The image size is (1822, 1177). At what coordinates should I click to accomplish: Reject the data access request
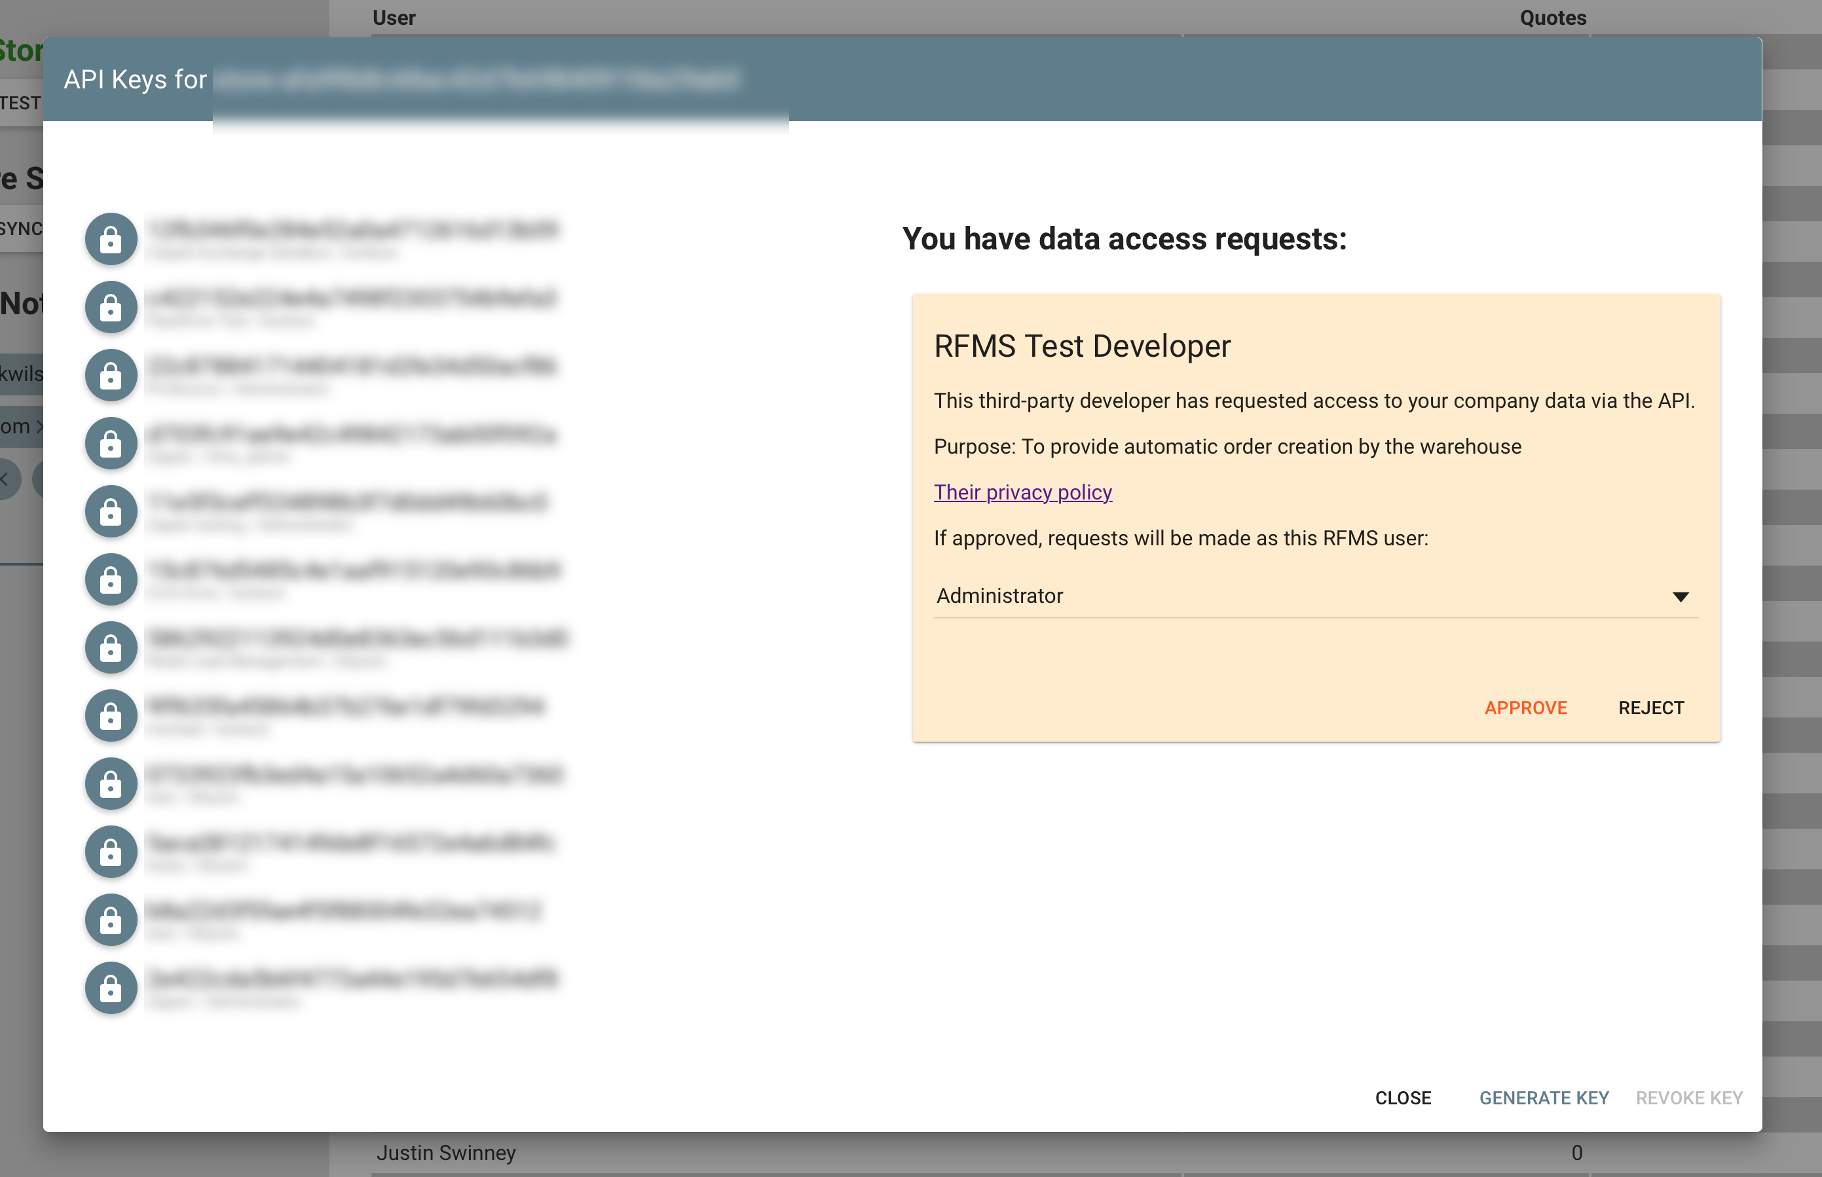1650,708
